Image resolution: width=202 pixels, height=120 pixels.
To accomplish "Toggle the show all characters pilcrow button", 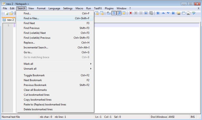I will coord(114,13).
